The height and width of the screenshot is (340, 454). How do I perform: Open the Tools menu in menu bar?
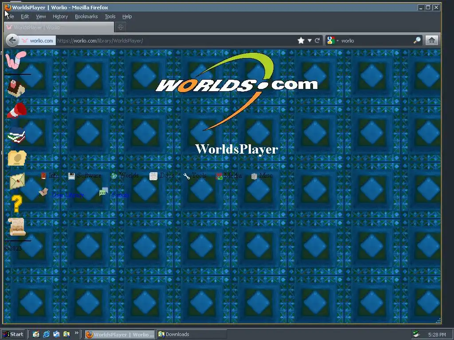pyautogui.click(x=110, y=16)
